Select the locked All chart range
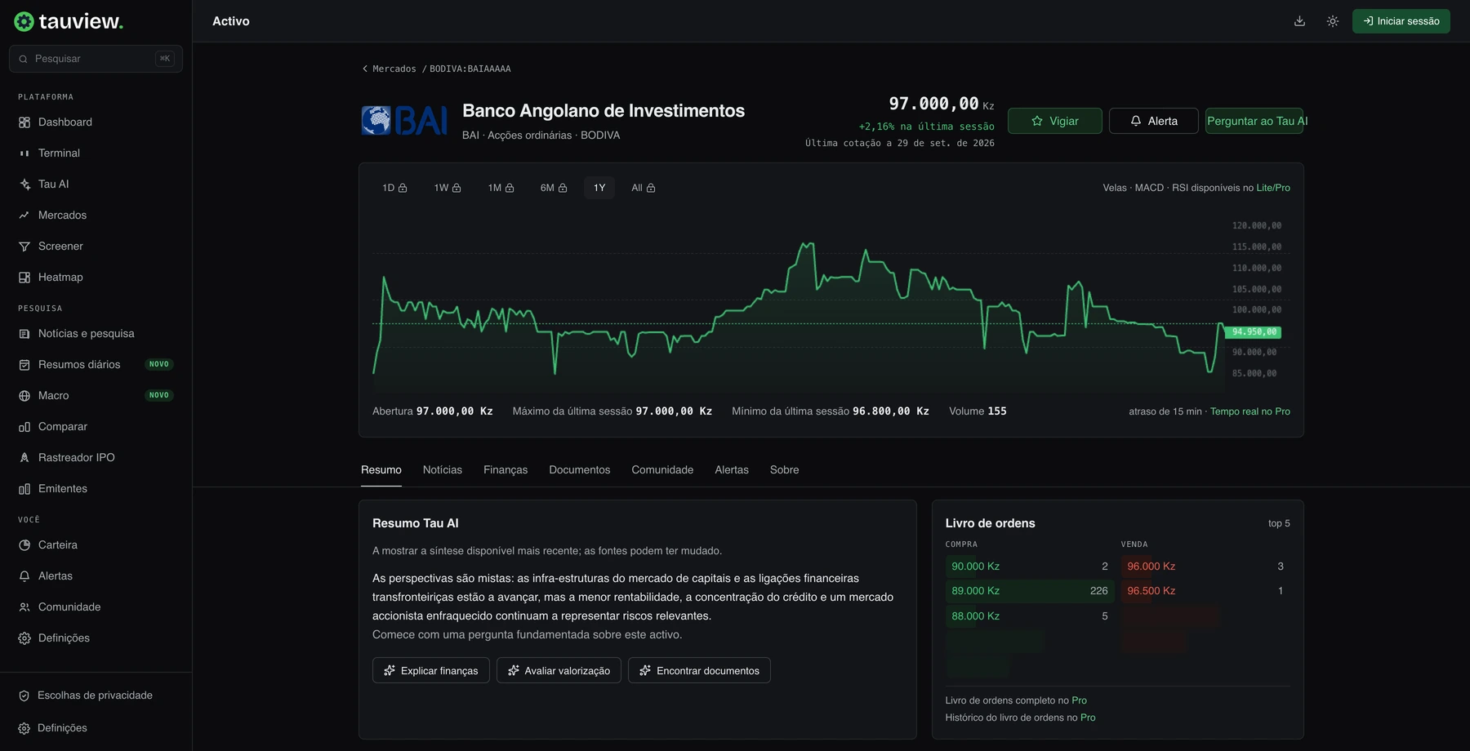The height and width of the screenshot is (751, 1470). pyautogui.click(x=644, y=188)
